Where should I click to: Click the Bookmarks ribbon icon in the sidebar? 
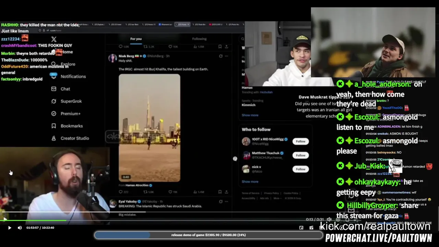(x=54, y=126)
